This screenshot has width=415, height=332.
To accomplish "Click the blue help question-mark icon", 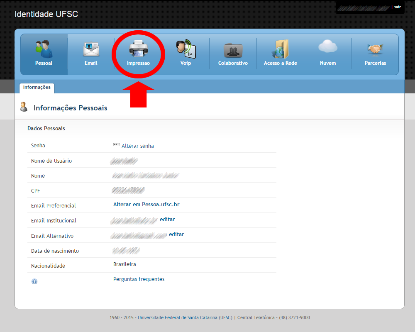I will tap(34, 281).
